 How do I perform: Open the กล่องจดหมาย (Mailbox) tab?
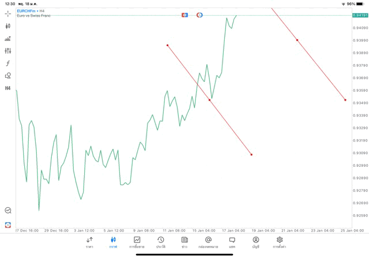[208, 242]
